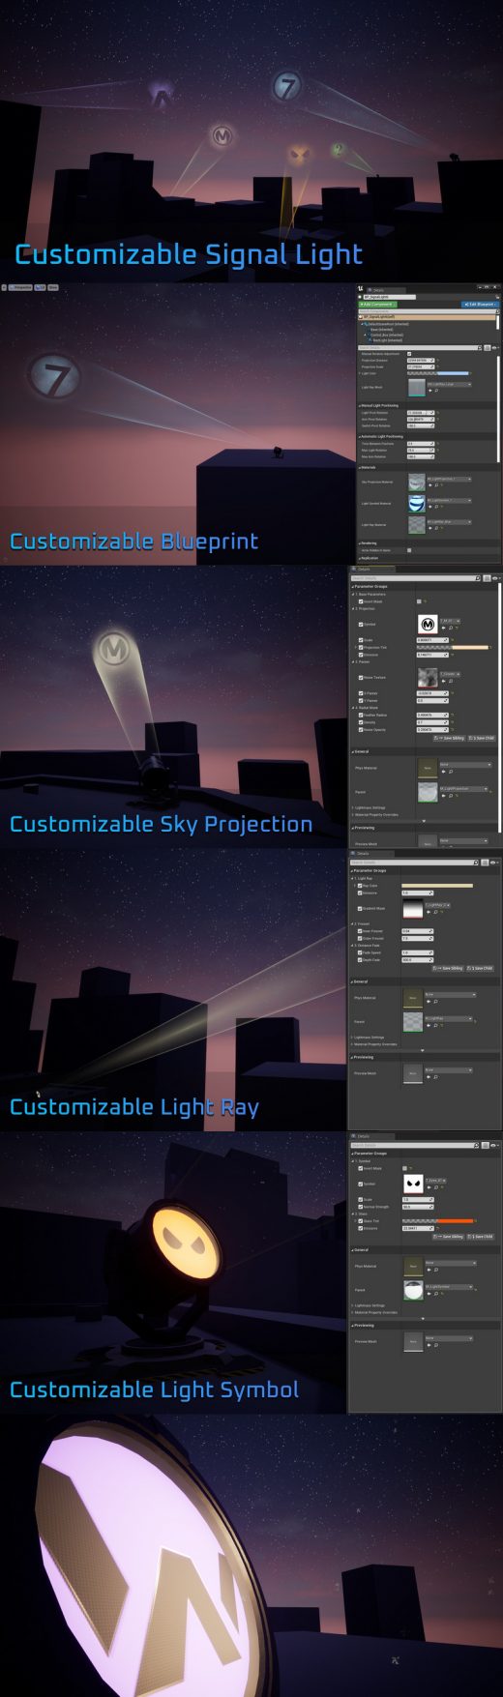Click the Light Symbol Material thumbnail
Image resolution: width=503 pixels, height=1697 pixels.
click(x=417, y=504)
